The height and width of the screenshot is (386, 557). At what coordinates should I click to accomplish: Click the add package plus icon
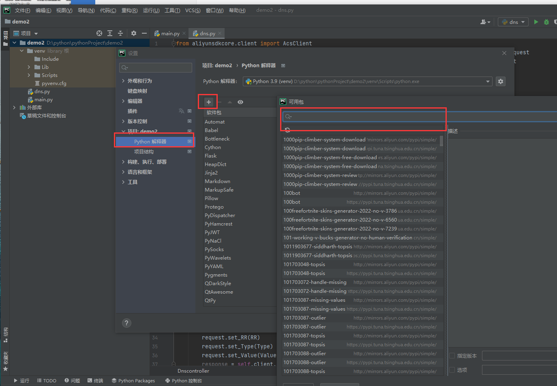click(208, 102)
